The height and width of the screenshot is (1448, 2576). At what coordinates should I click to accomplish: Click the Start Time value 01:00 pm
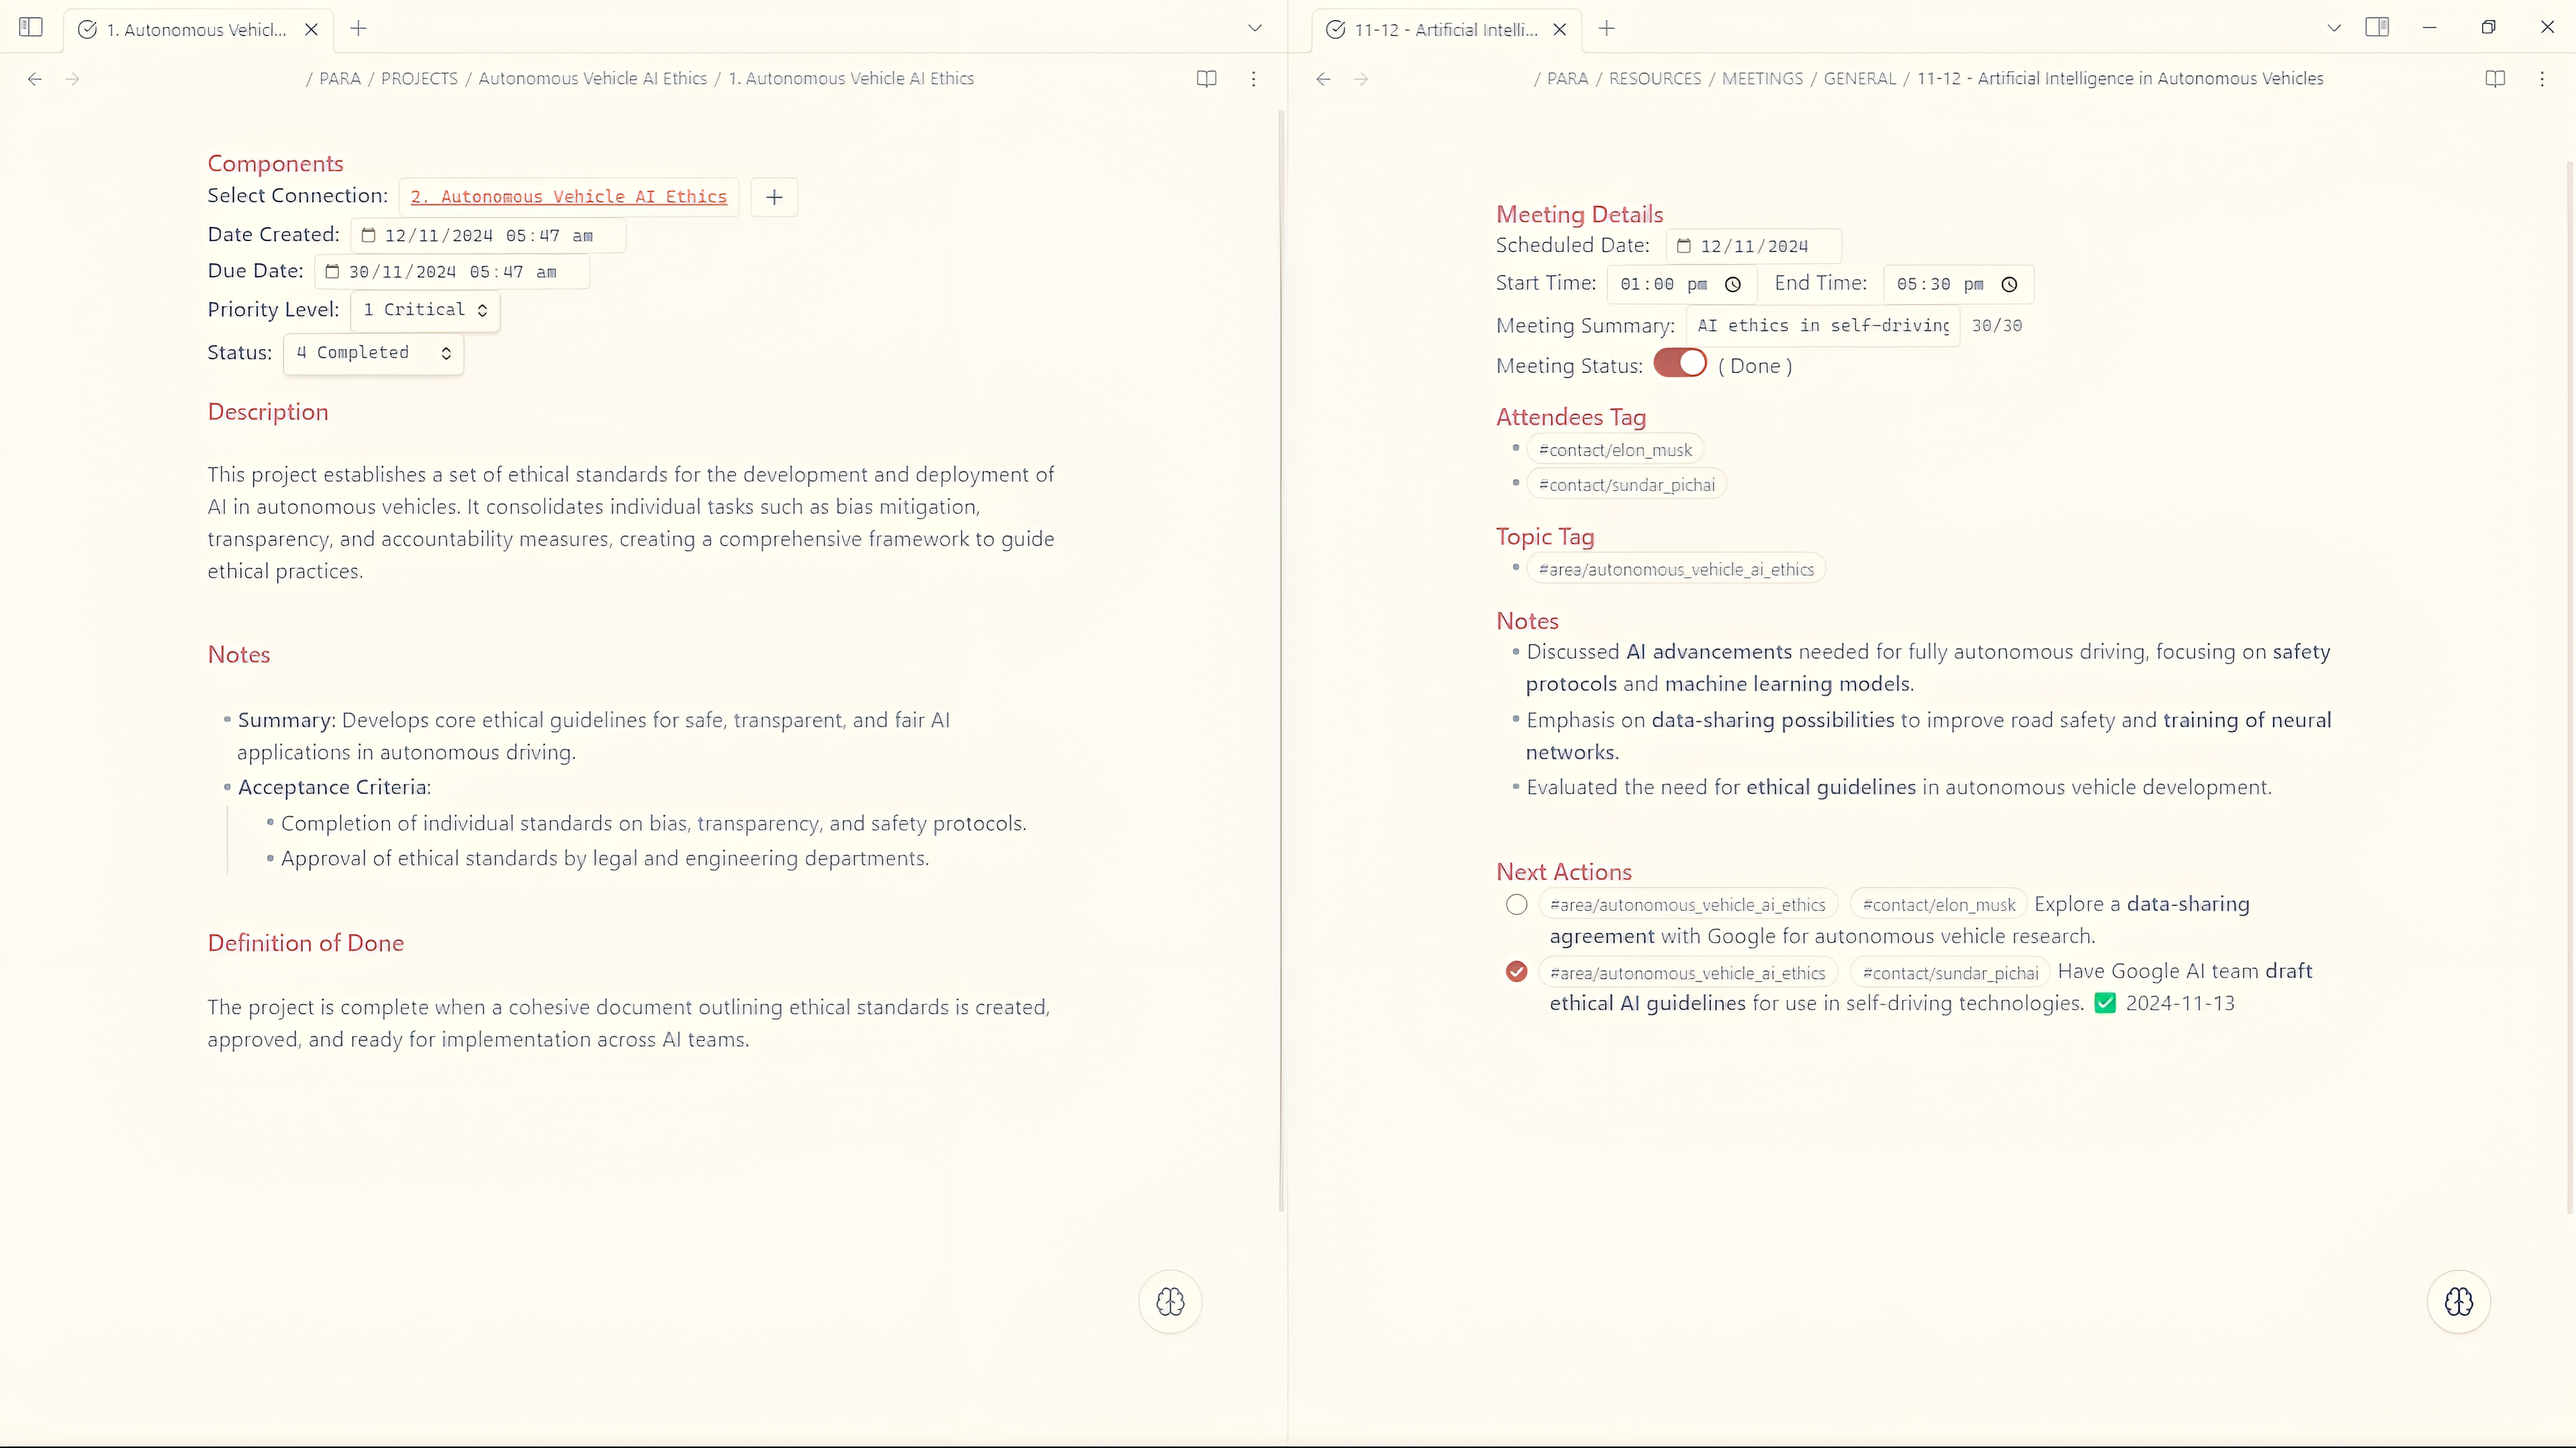click(1663, 284)
